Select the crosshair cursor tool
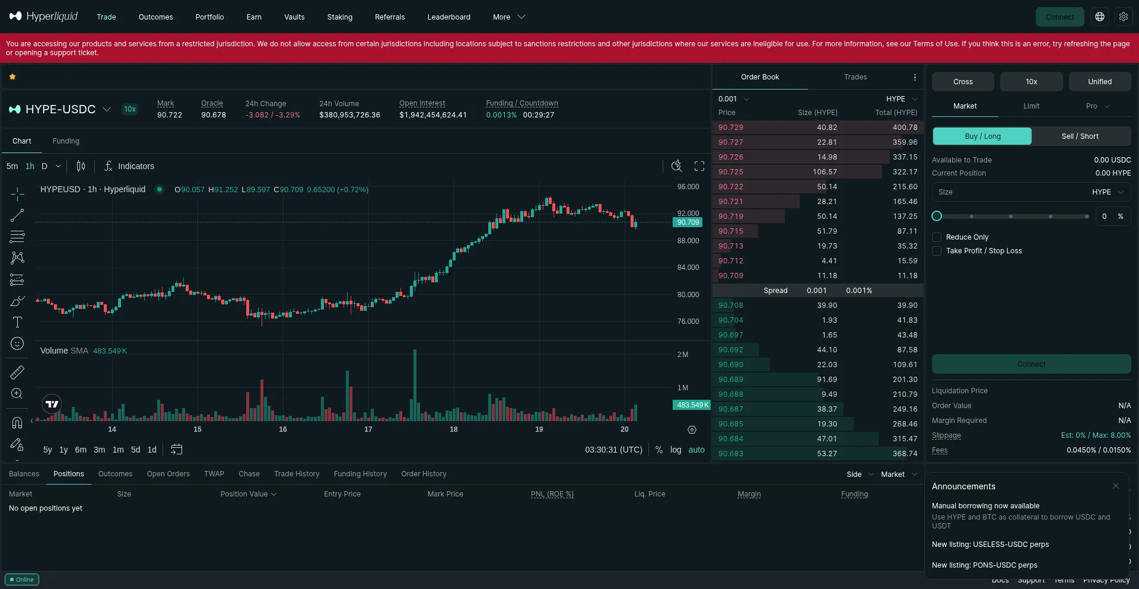 click(x=17, y=193)
